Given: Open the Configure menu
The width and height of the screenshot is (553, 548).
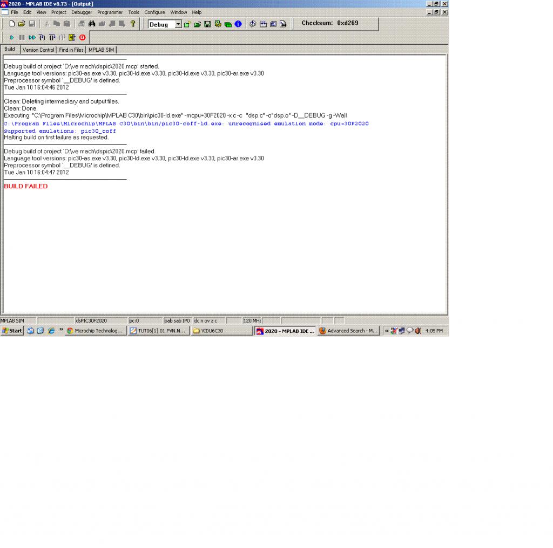Looking at the screenshot, I should (x=154, y=12).
